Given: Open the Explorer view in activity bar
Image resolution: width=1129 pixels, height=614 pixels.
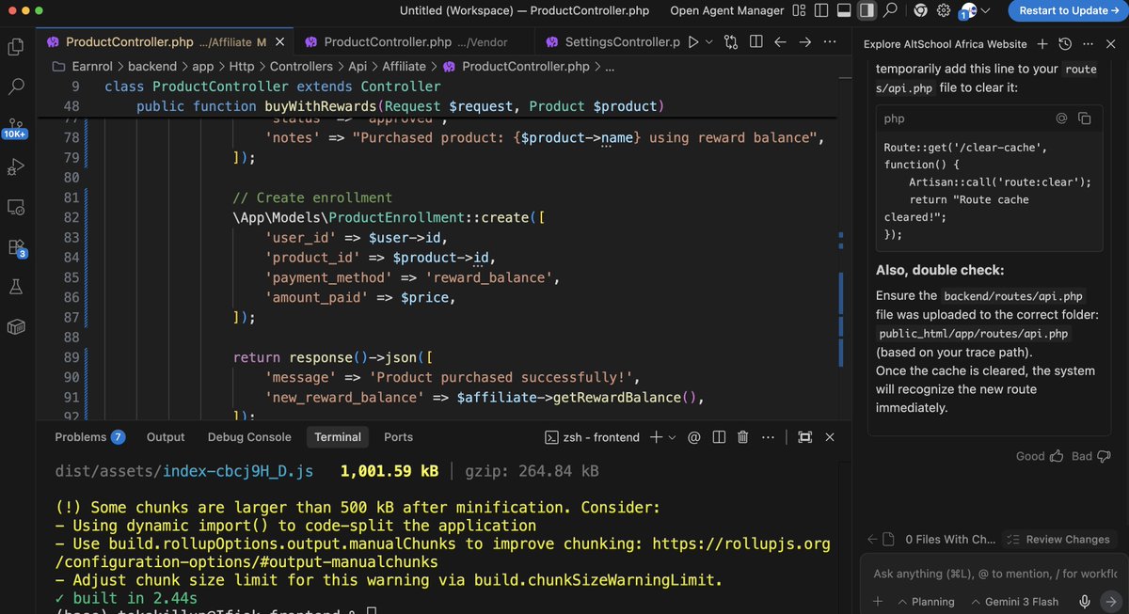Looking at the screenshot, I should [16, 47].
